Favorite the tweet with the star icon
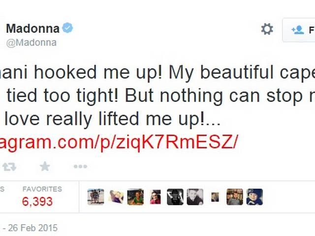Screen dimensions: 315x236 pos(45,166)
